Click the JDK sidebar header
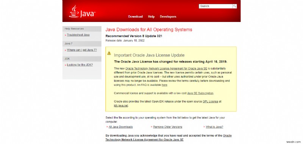The width and height of the screenshot is (303, 144). (x=82, y=59)
